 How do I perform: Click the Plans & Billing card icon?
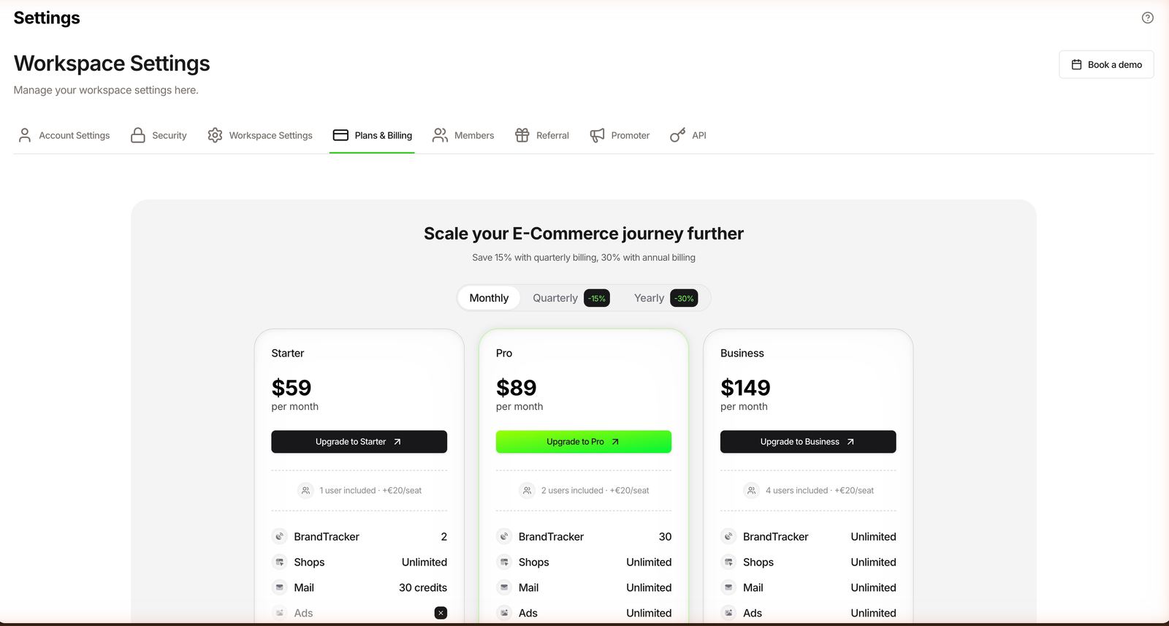[340, 135]
